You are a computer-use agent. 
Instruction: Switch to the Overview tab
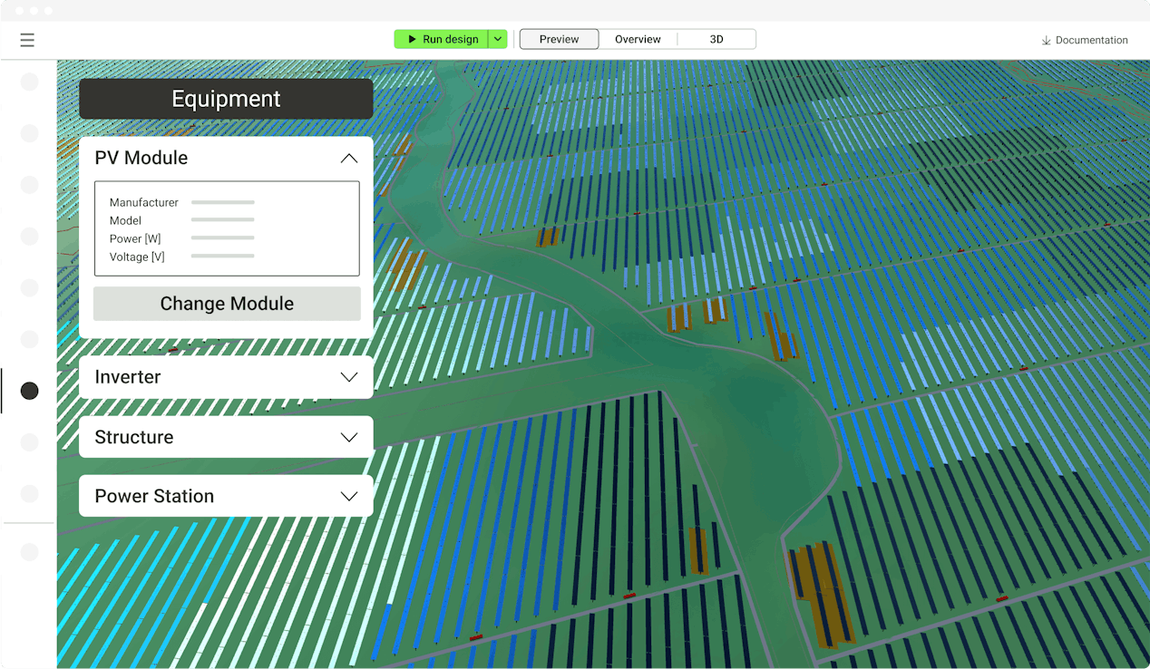[x=638, y=40]
